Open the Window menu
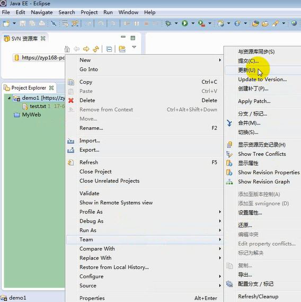This screenshot has width=301, height=302. point(128,12)
